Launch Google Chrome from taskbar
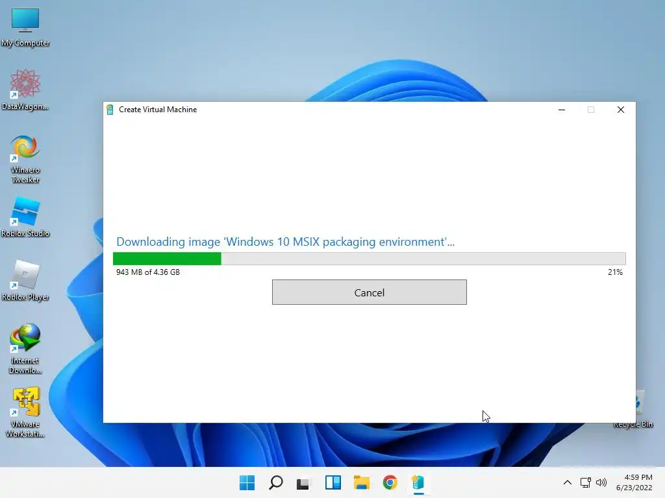The height and width of the screenshot is (498, 665). (x=390, y=482)
